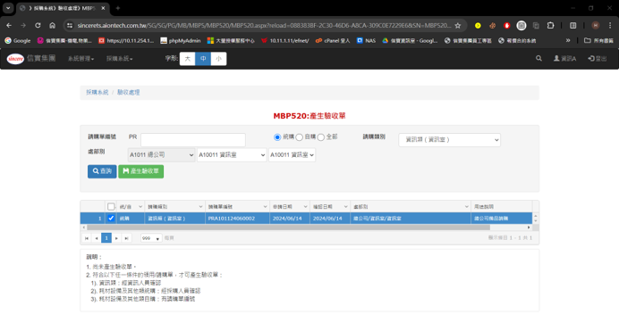619x331 pixels.
Task: Go back to the previous page
Action: (x=9, y=26)
